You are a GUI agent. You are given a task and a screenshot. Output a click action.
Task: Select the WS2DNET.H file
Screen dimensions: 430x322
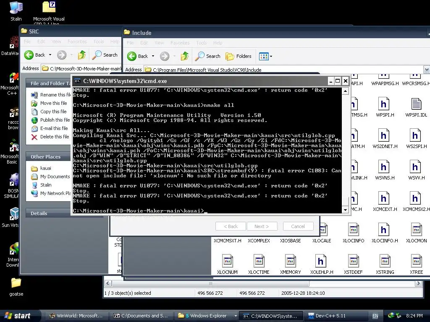385,139
